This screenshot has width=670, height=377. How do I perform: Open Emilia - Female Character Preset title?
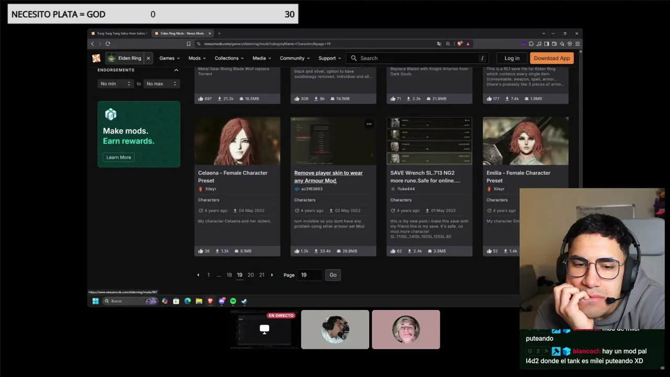518,176
